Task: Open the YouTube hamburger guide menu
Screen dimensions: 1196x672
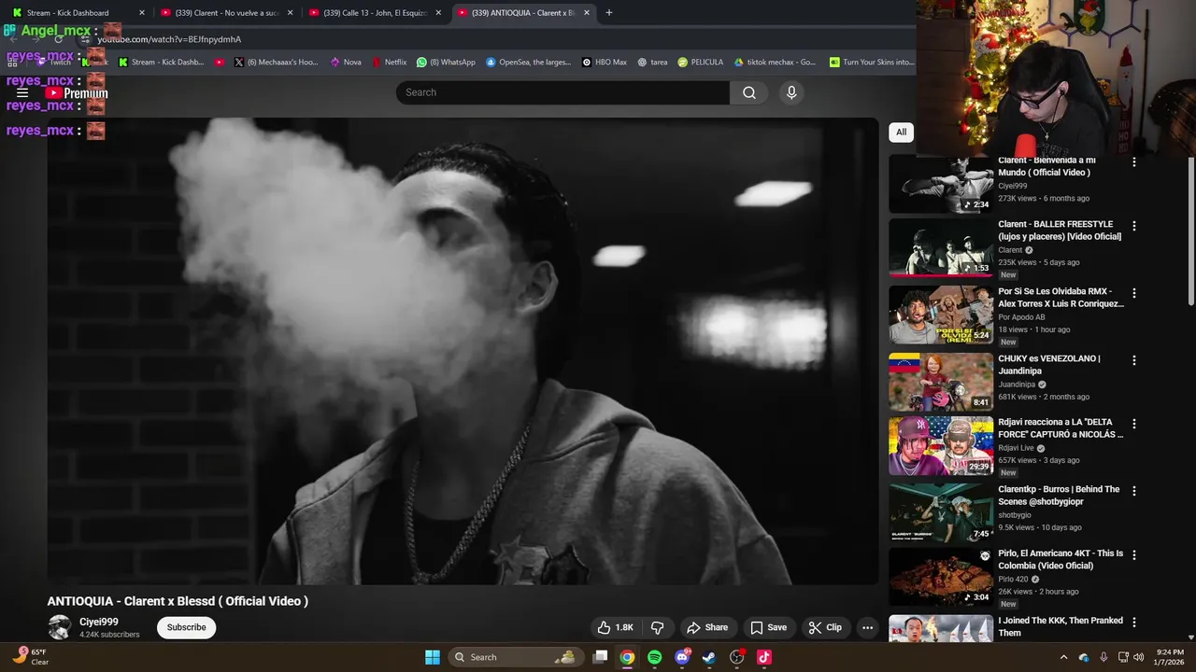Action: pos(22,92)
